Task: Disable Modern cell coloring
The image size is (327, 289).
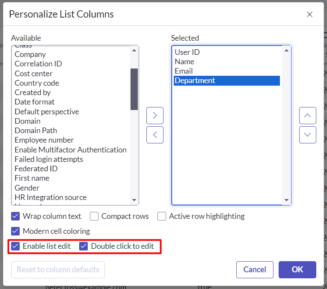Action: coord(16,231)
